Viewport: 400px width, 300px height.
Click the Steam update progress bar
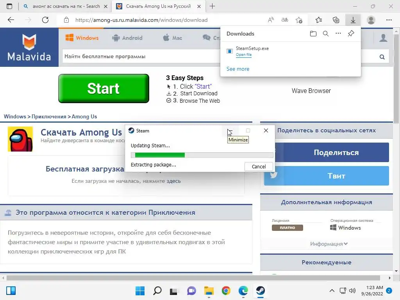pos(202,155)
